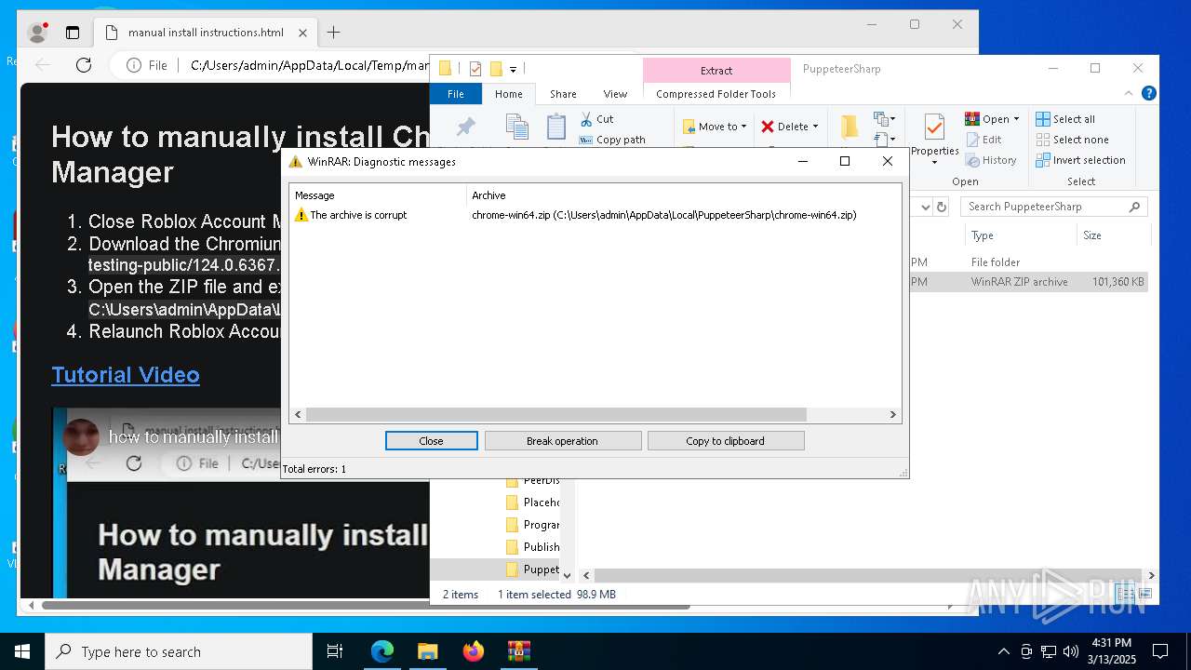Click the quick access Properties checkmark icon
The image size is (1191, 670).
(475, 69)
